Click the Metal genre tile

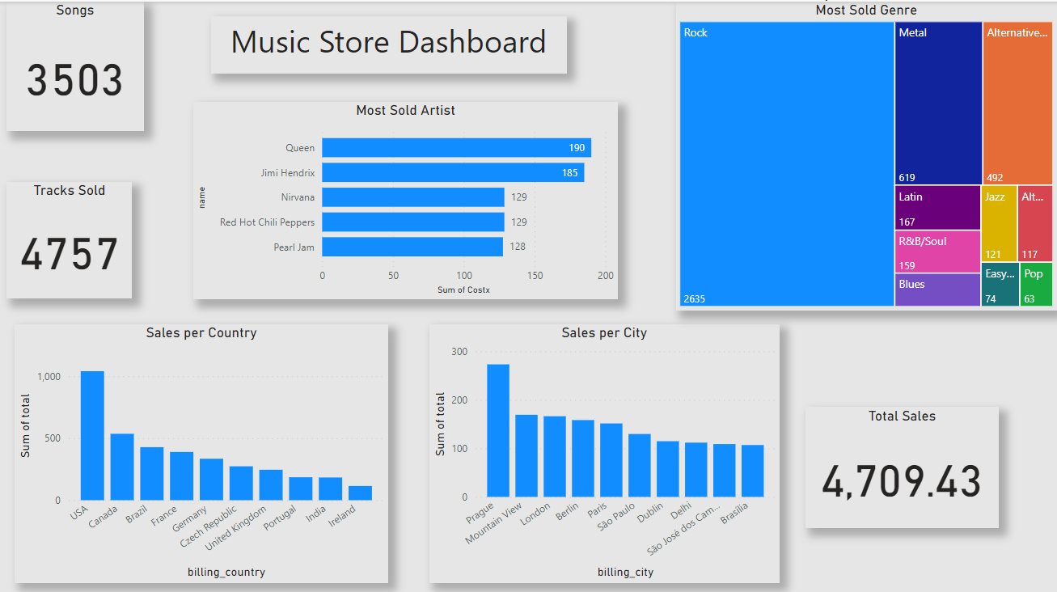(x=938, y=104)
